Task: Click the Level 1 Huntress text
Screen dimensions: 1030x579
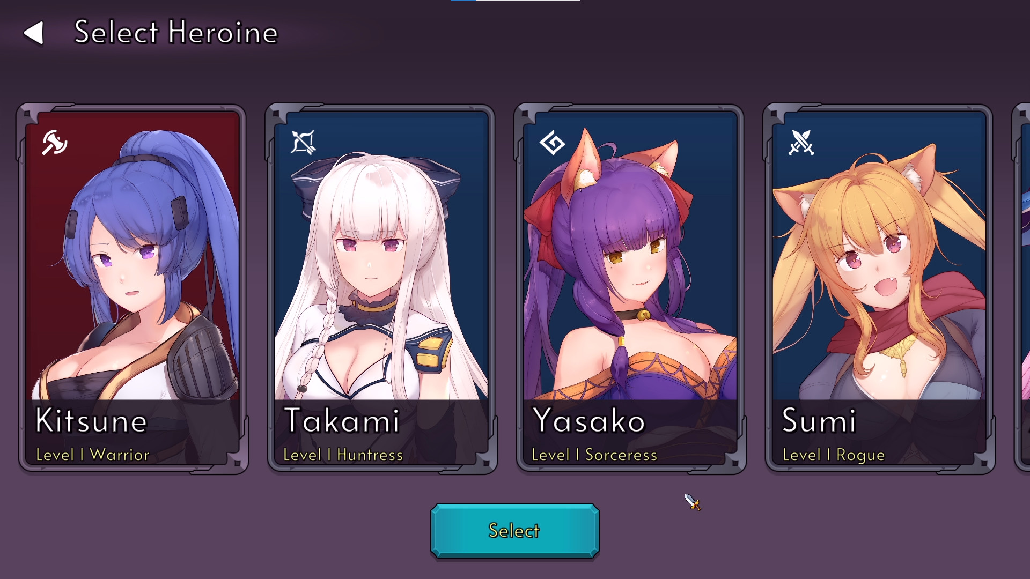Action: point(343,455)
